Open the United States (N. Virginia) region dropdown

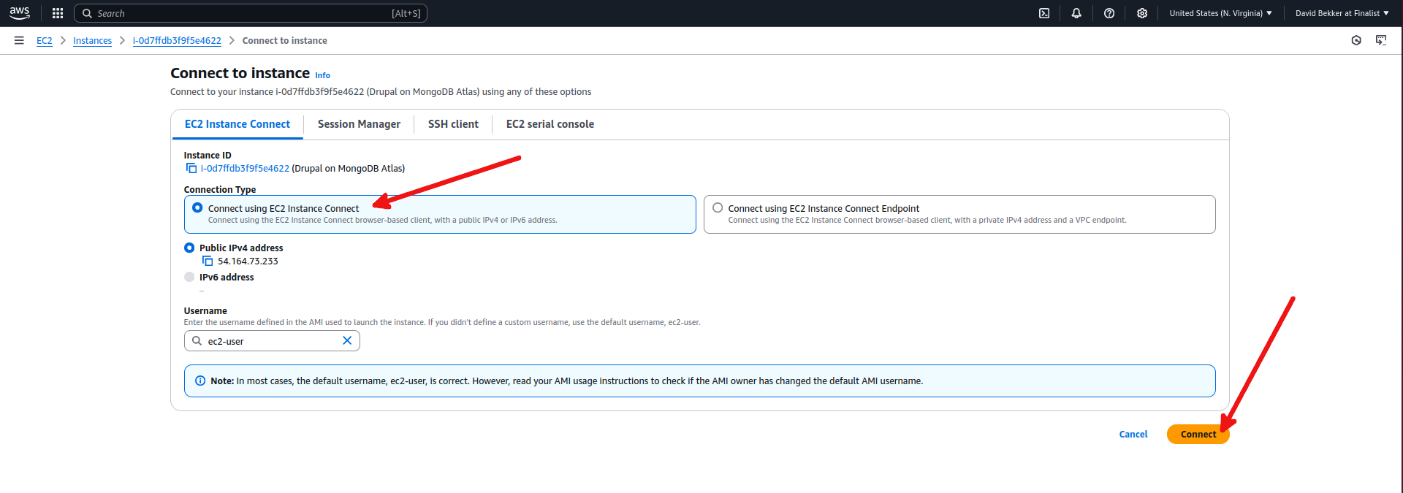tap(1221, 13)
